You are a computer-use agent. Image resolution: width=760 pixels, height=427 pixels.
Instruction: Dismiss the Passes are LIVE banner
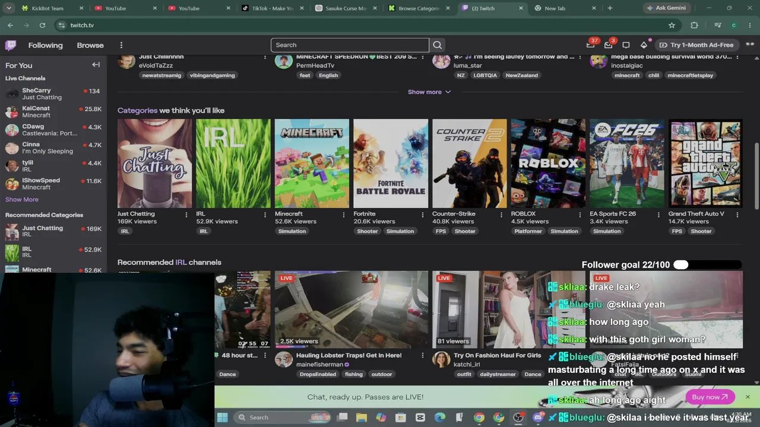[748, 397]
